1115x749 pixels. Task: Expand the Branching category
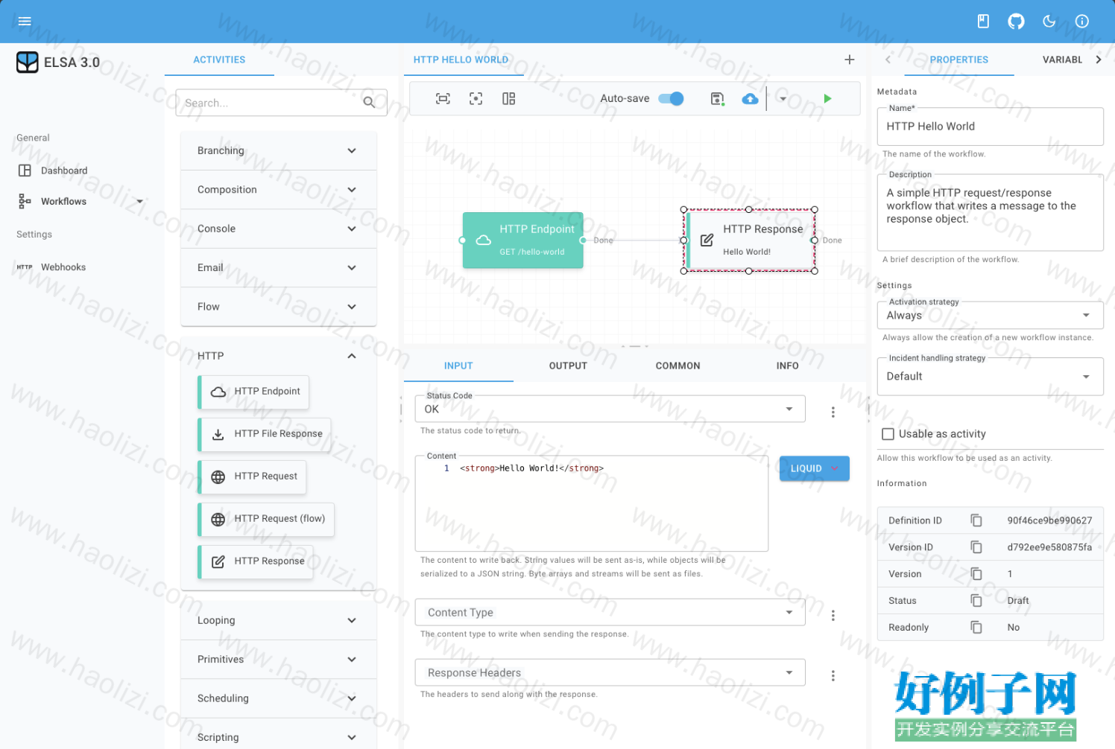278,150
